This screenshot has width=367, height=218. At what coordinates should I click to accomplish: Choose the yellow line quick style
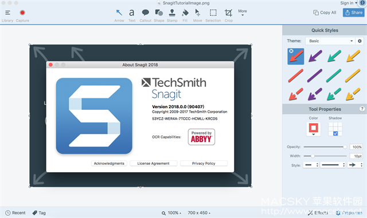(353, 76)
